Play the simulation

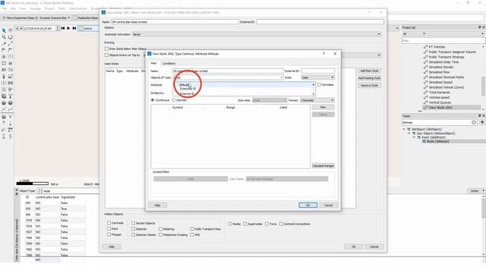[x=68, y=28]
